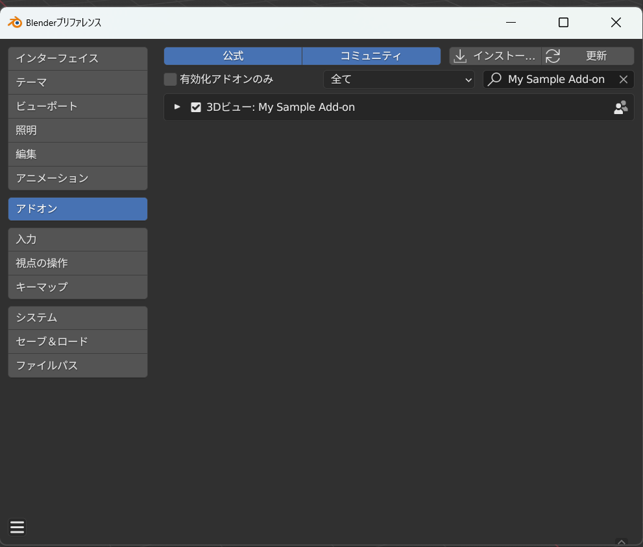Open the 視点の操作 preferences section

77,263
